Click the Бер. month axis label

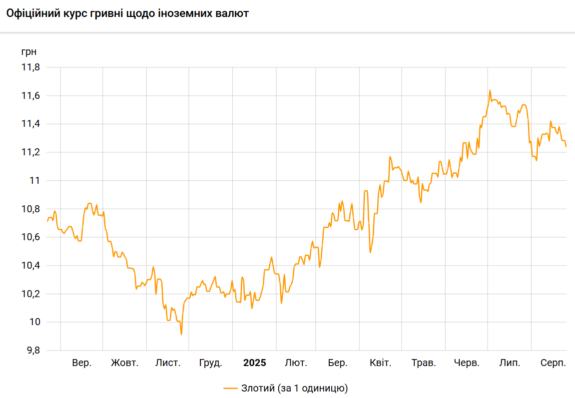(x=338, y=363)
